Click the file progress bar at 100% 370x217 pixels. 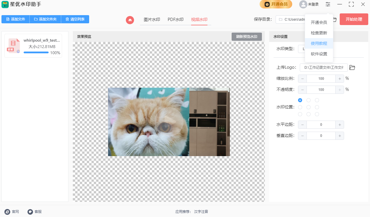(36, 53)
